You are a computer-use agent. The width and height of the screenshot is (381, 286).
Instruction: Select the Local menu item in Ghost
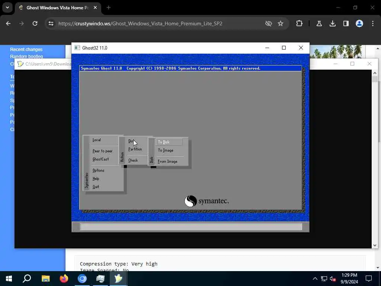pyautogui.click(x=97, y=140)
